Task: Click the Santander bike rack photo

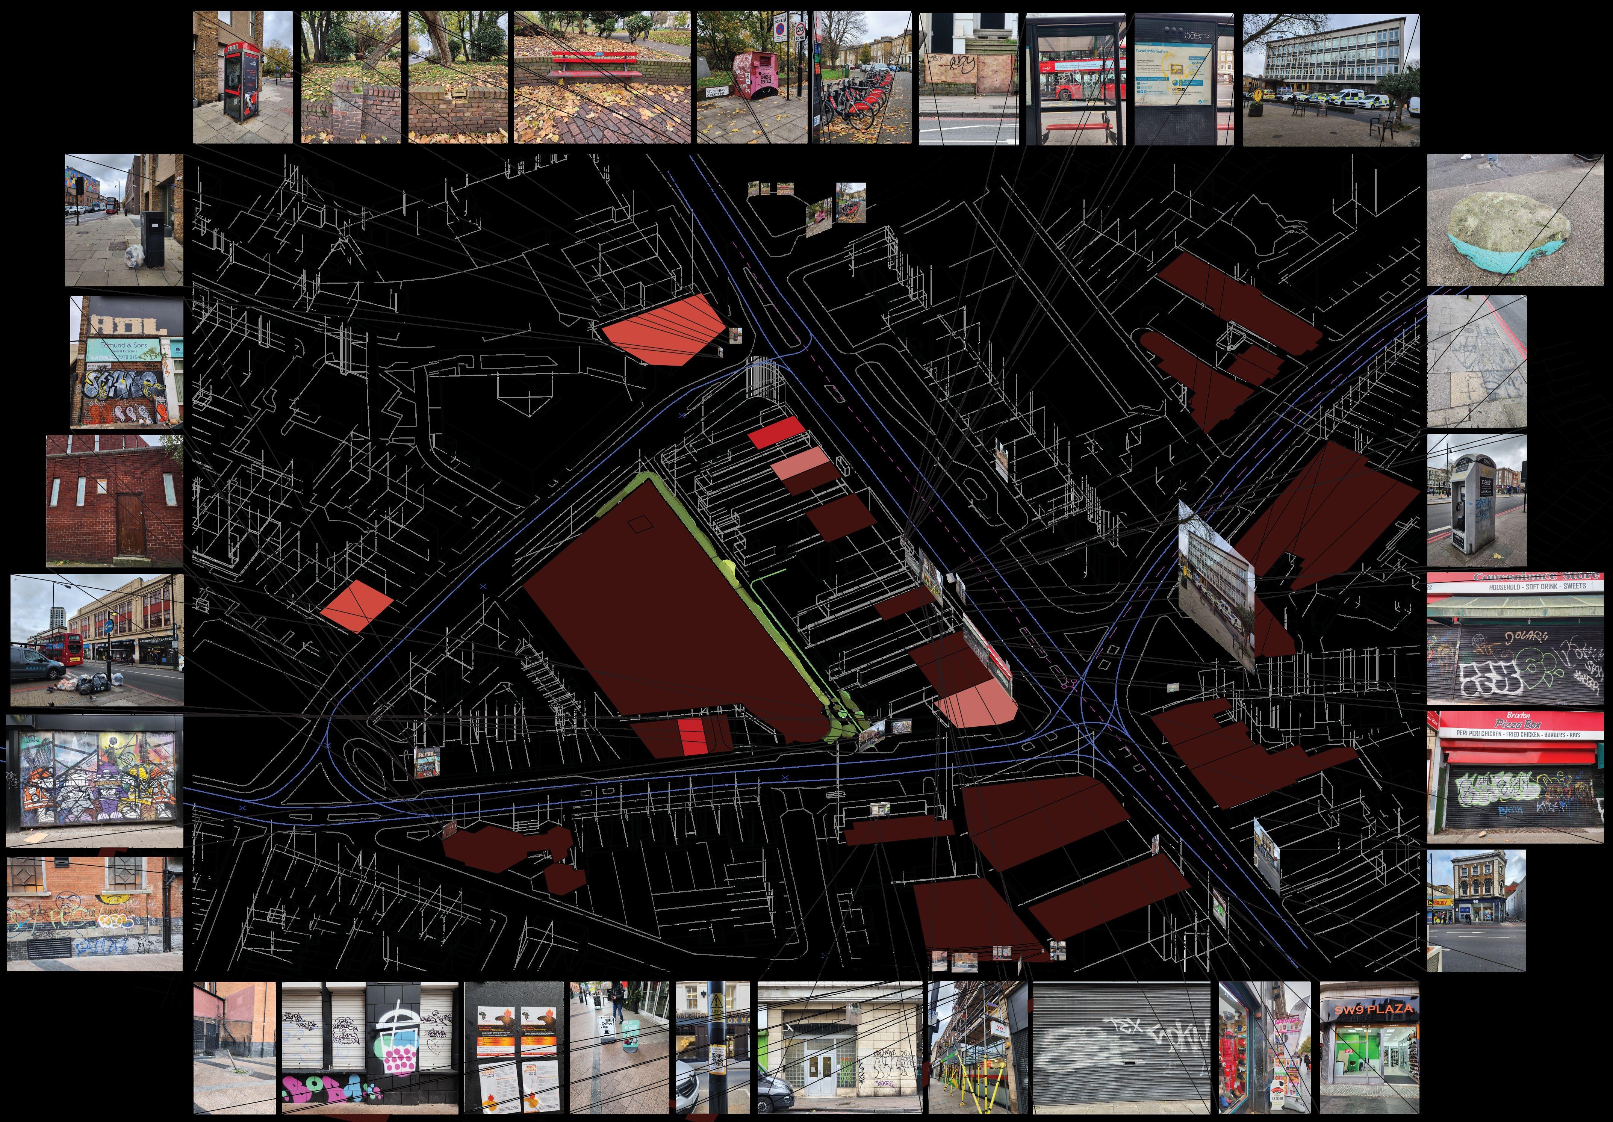Action: click(x=862, y=77)
